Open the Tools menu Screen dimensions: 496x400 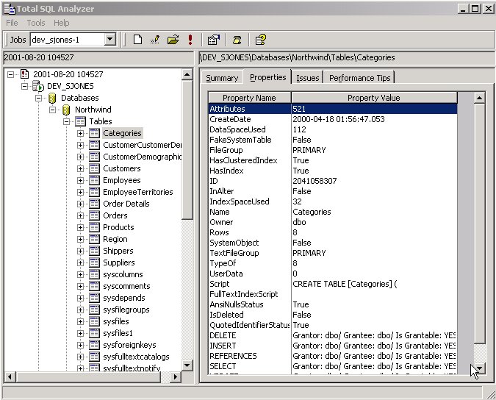(x=35, y=23)
